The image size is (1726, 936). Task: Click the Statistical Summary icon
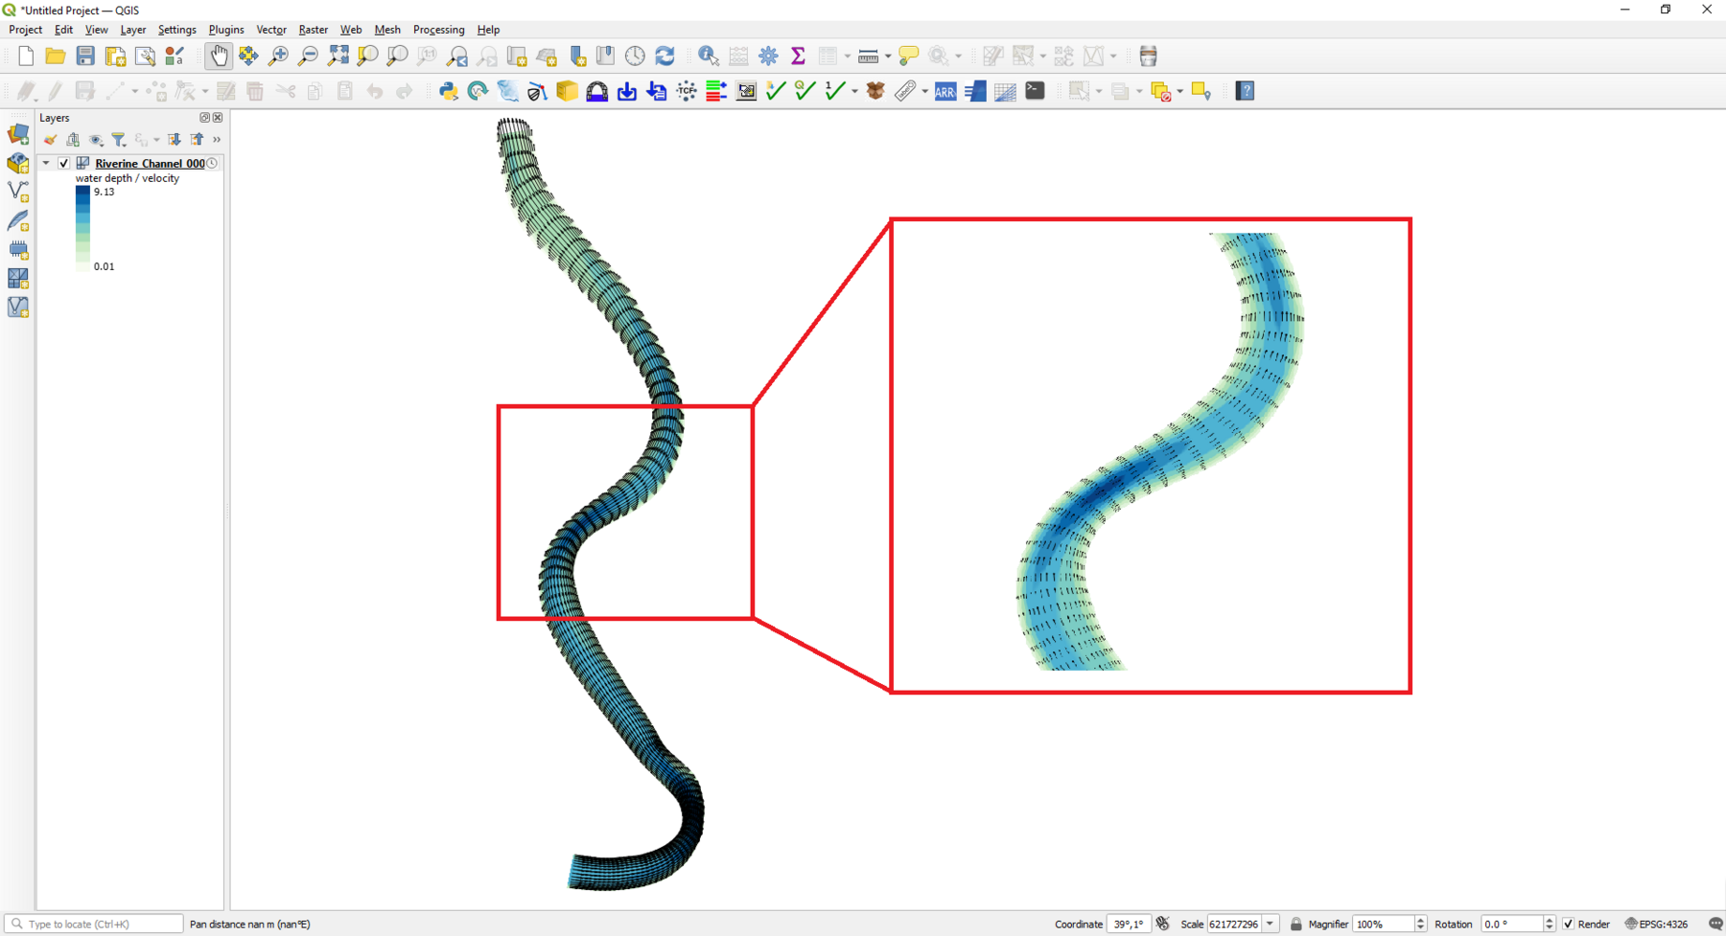[798, 56]
